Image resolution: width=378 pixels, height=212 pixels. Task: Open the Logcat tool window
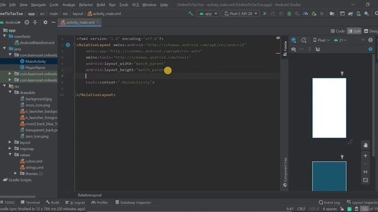75,203
